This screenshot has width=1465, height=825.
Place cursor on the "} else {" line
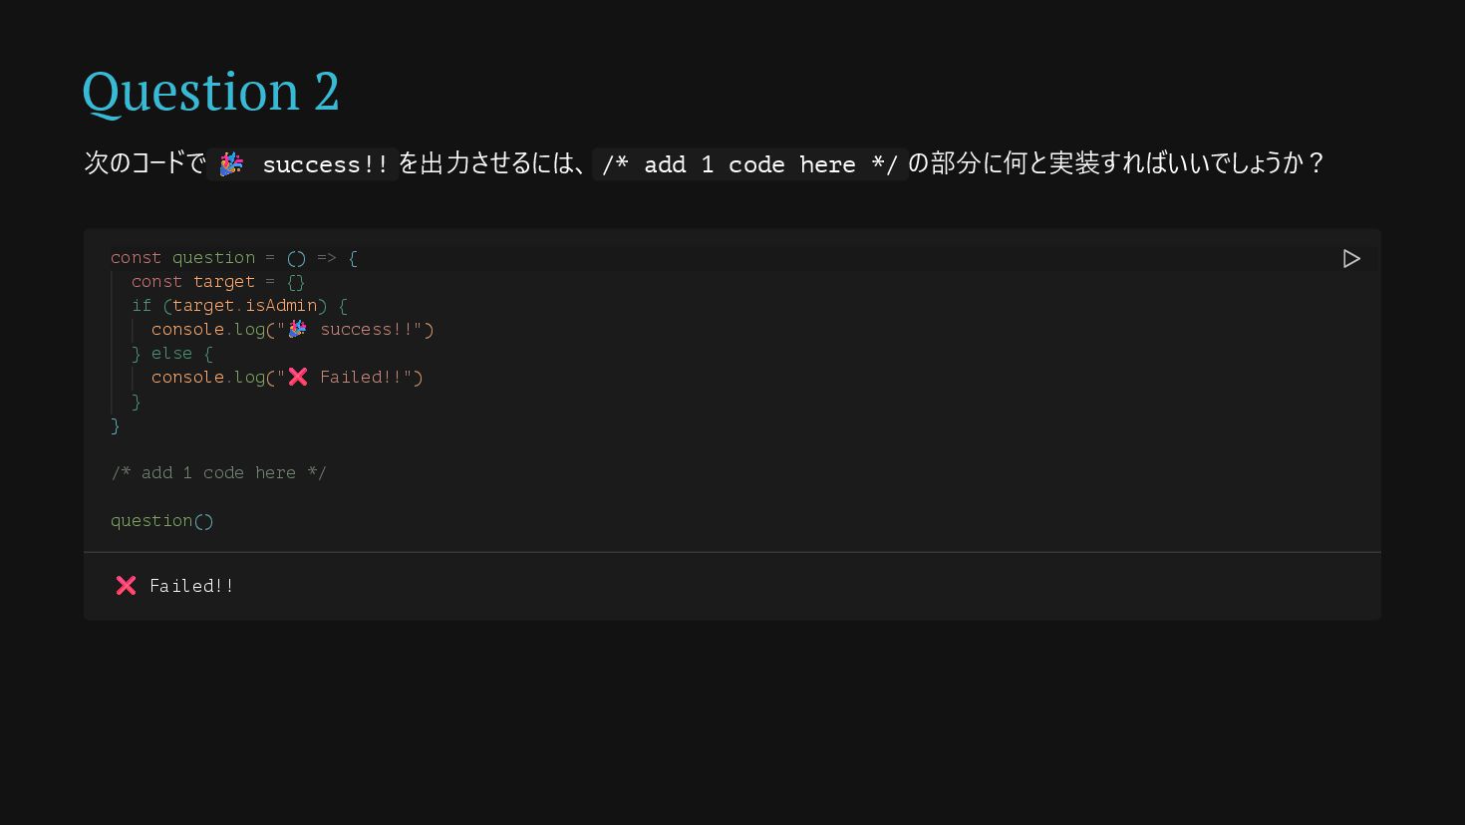point(171,354)
